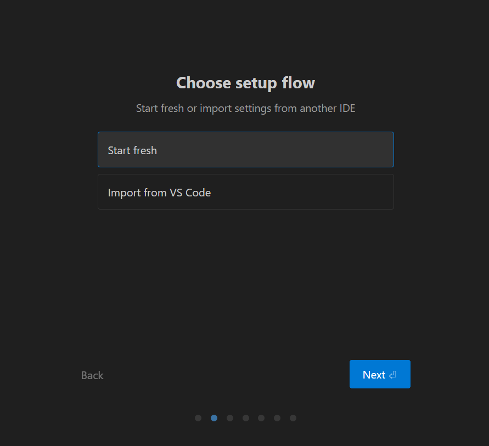The height and width of the screenshot is (446, 489).
Task: Jump to the last step dot
Action: (x=293, y=418)
